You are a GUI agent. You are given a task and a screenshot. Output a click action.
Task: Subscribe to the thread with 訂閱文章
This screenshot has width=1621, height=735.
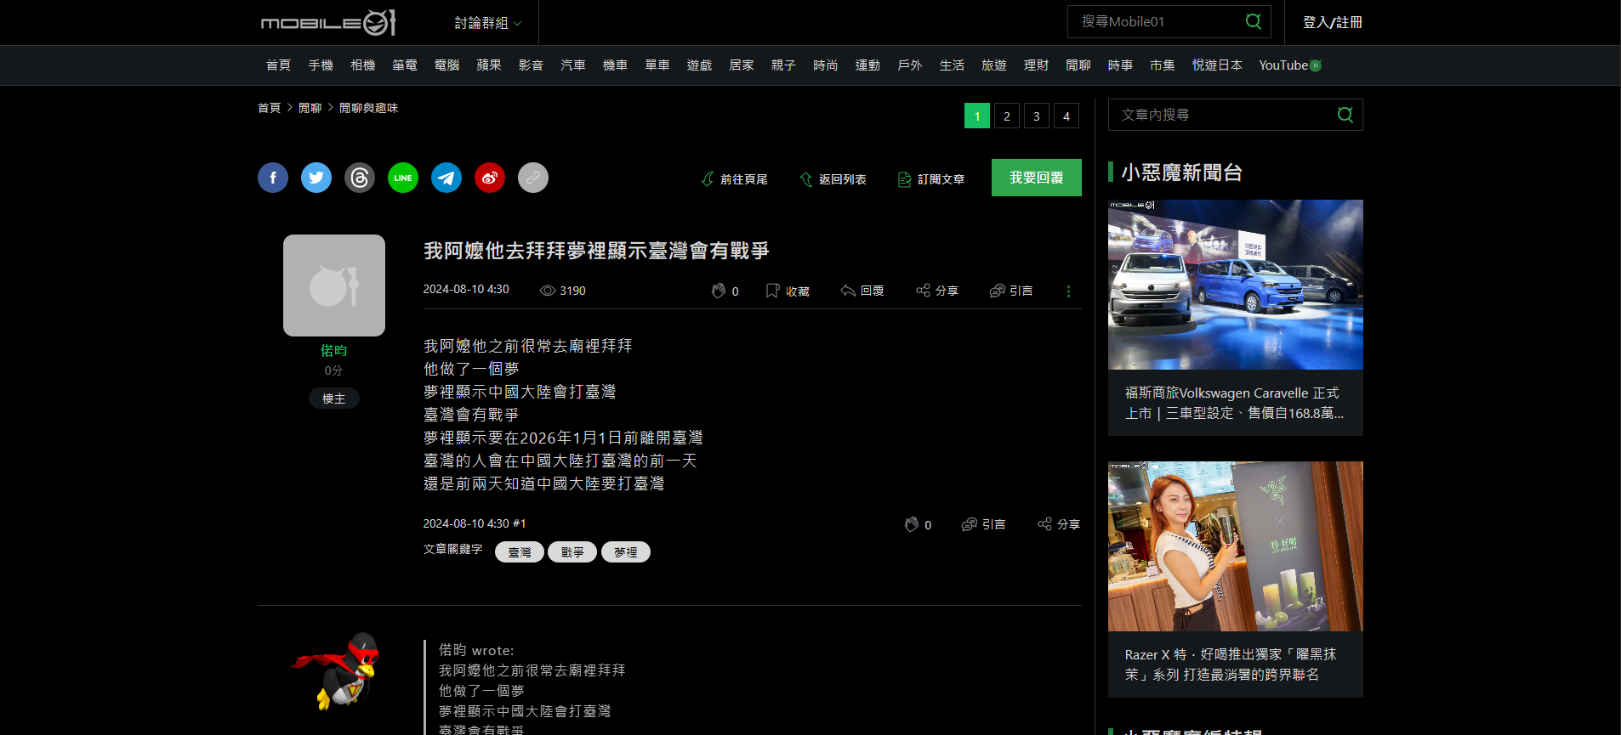click(x=931, y=179)
